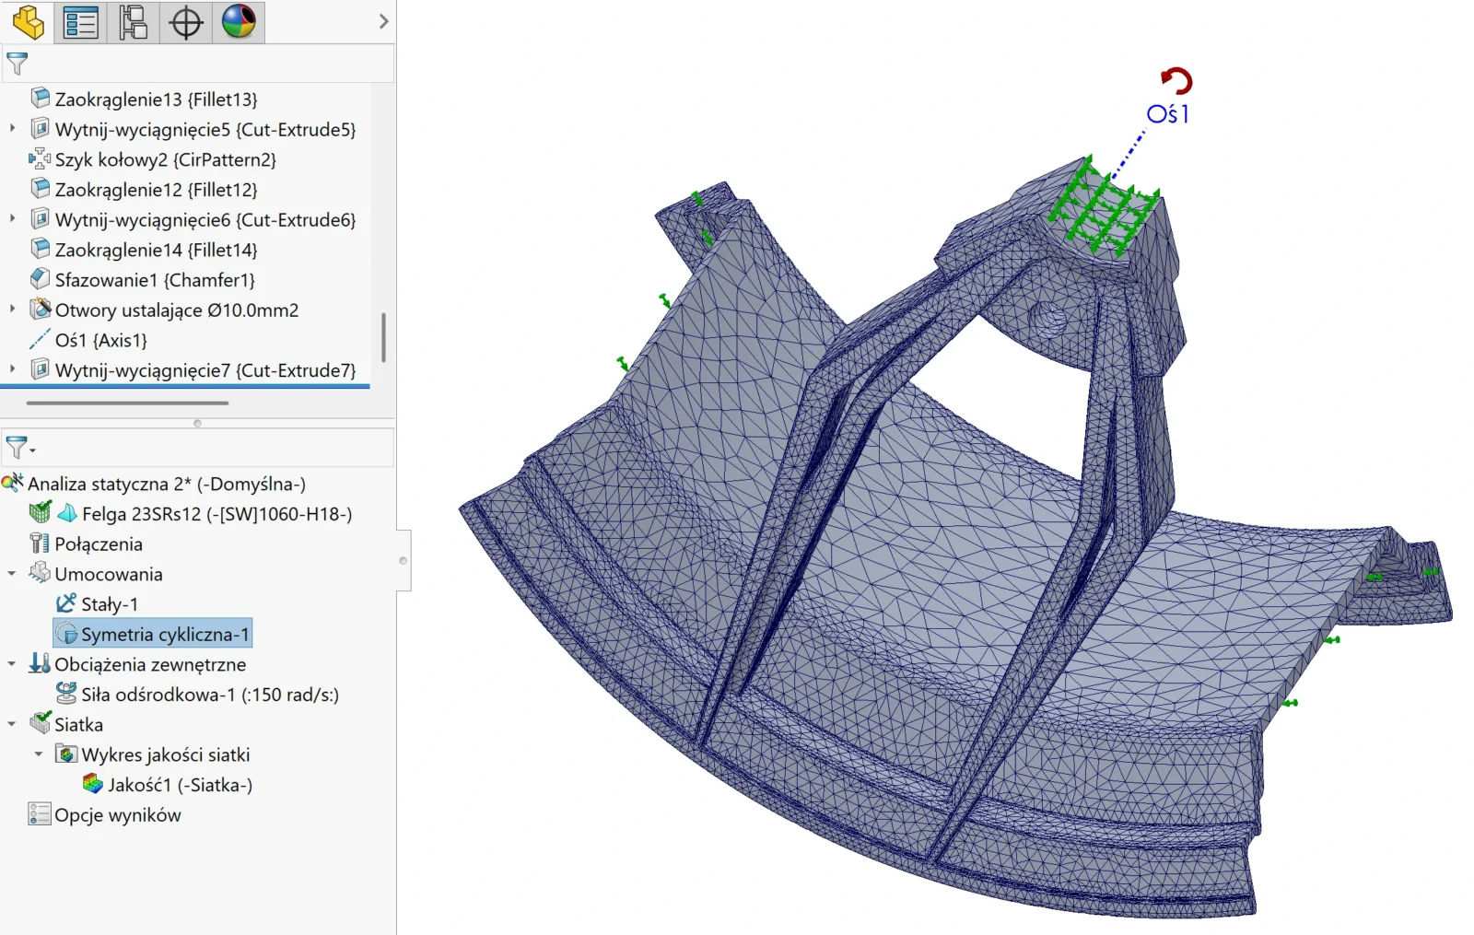
Task: Click the Wytnij-wyciągnięcie7 cut-extrude icon
Action: click(x=40, y=369)
